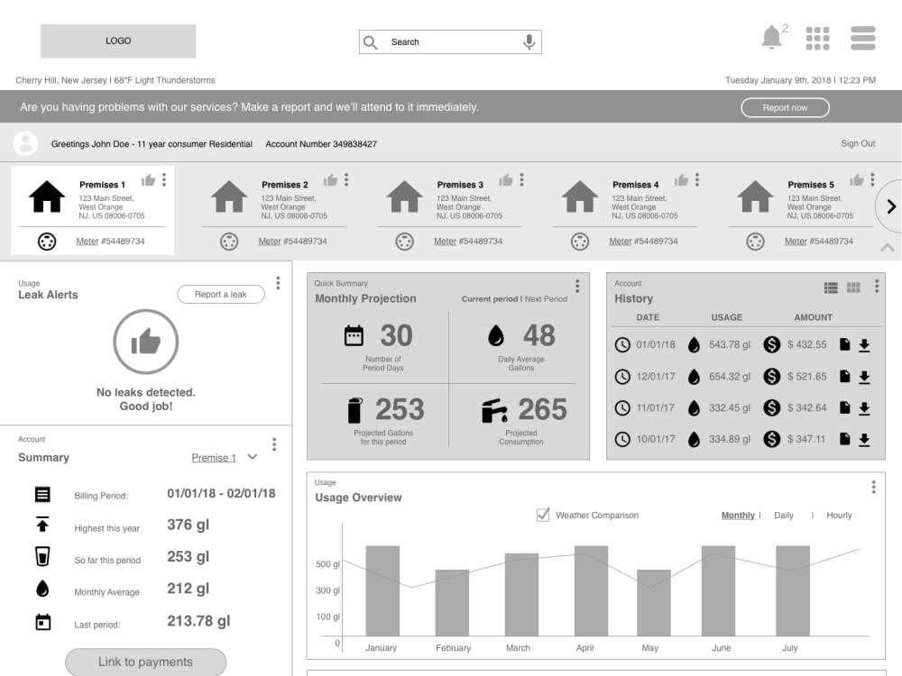Open the Leak Alerts options menu
The image size is (902, 676).
click(x=278, y=283)
